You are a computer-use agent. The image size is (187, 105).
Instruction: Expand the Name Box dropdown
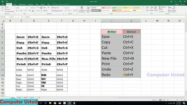[9, 17]
